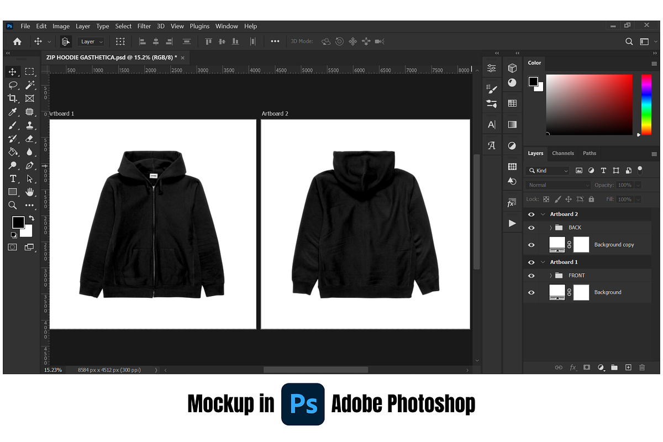663x442 pixels.
Task: Toggle the Lock all padlock icon
Action: [592, 199]
